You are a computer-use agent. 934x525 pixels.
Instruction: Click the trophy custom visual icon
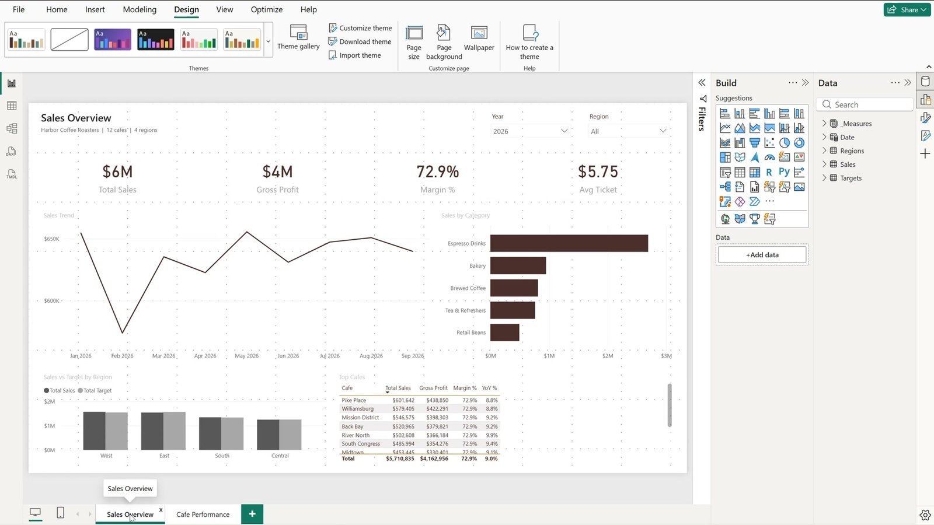coord(755,219)
